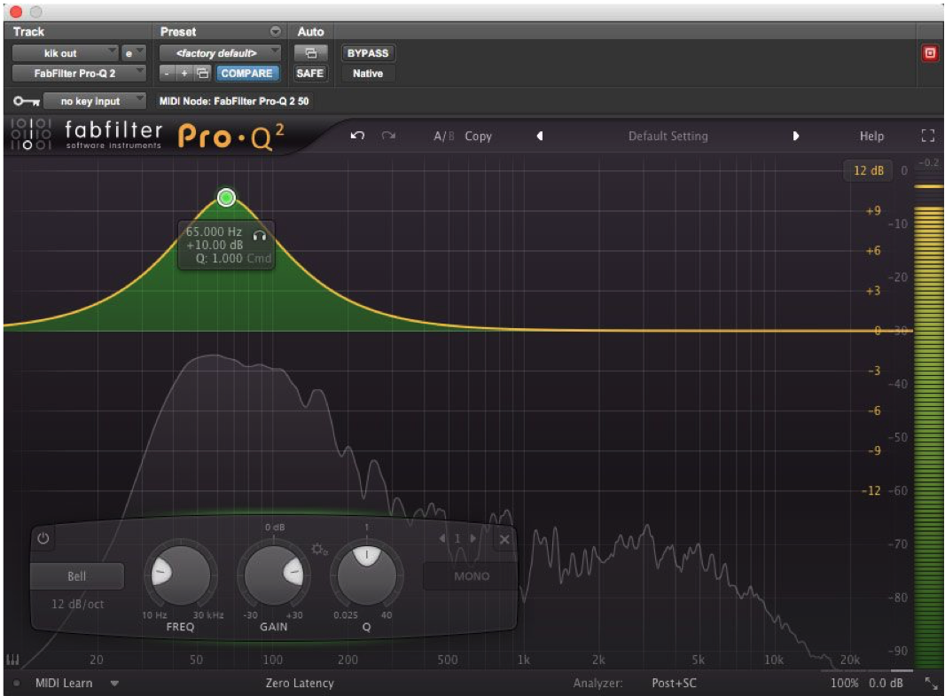Click the MIDI Node: FabFilter Pro-Q 2 50 text
Viewport: 945px width, 696px height.
coord(234,101)
